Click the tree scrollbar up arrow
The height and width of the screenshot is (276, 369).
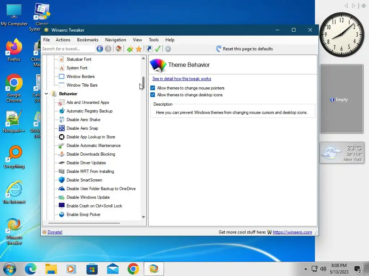pos(143,58)
